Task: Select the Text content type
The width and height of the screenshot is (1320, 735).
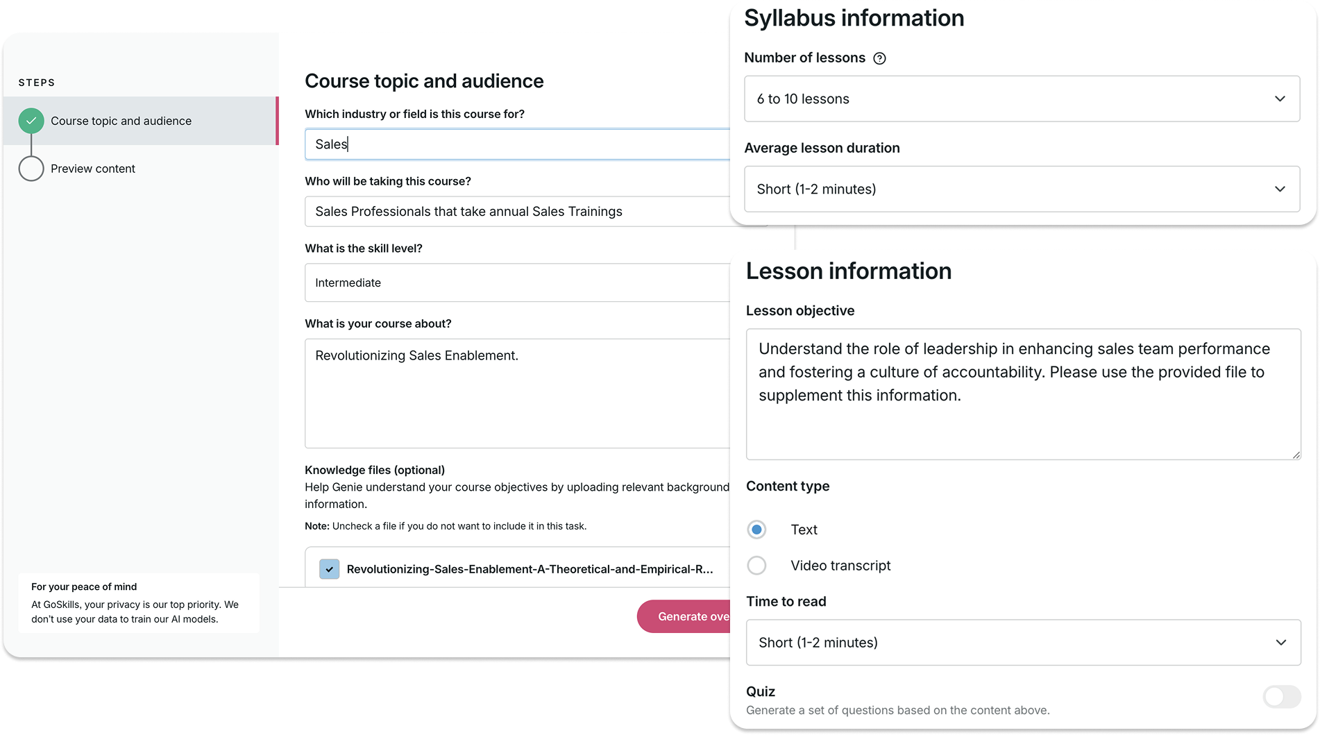Action: (756, 529)
